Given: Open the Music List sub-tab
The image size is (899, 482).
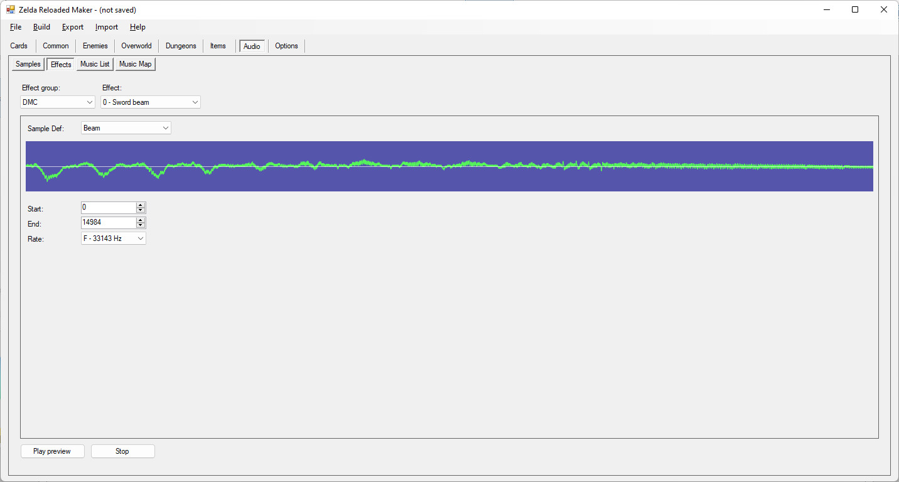Looking at the screenshot, I should pyautogui.click(x=95, y=64).
